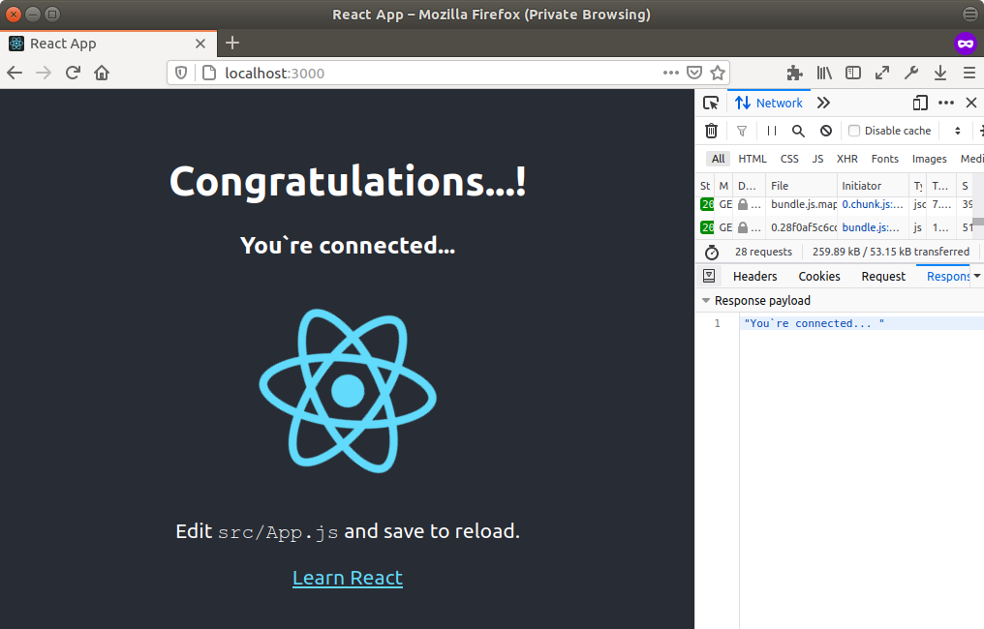Bookmark this page with the star toggle
Viewport: 984px width, 629px height.
point(717,72)
